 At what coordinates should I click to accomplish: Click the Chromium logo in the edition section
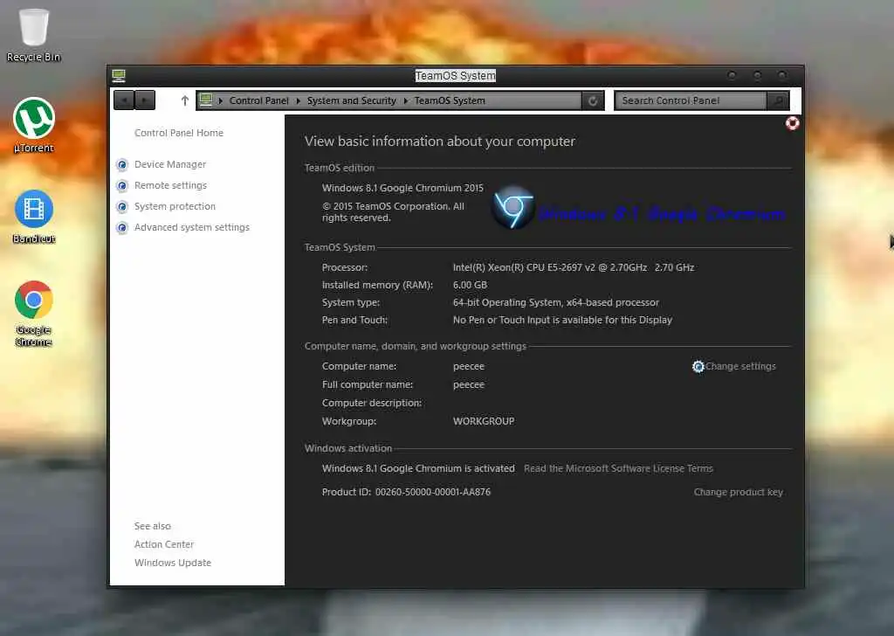(512, 207)
